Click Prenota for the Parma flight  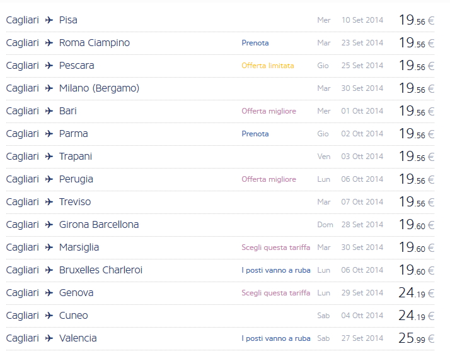pyautogui.click(x=255, y=134)
